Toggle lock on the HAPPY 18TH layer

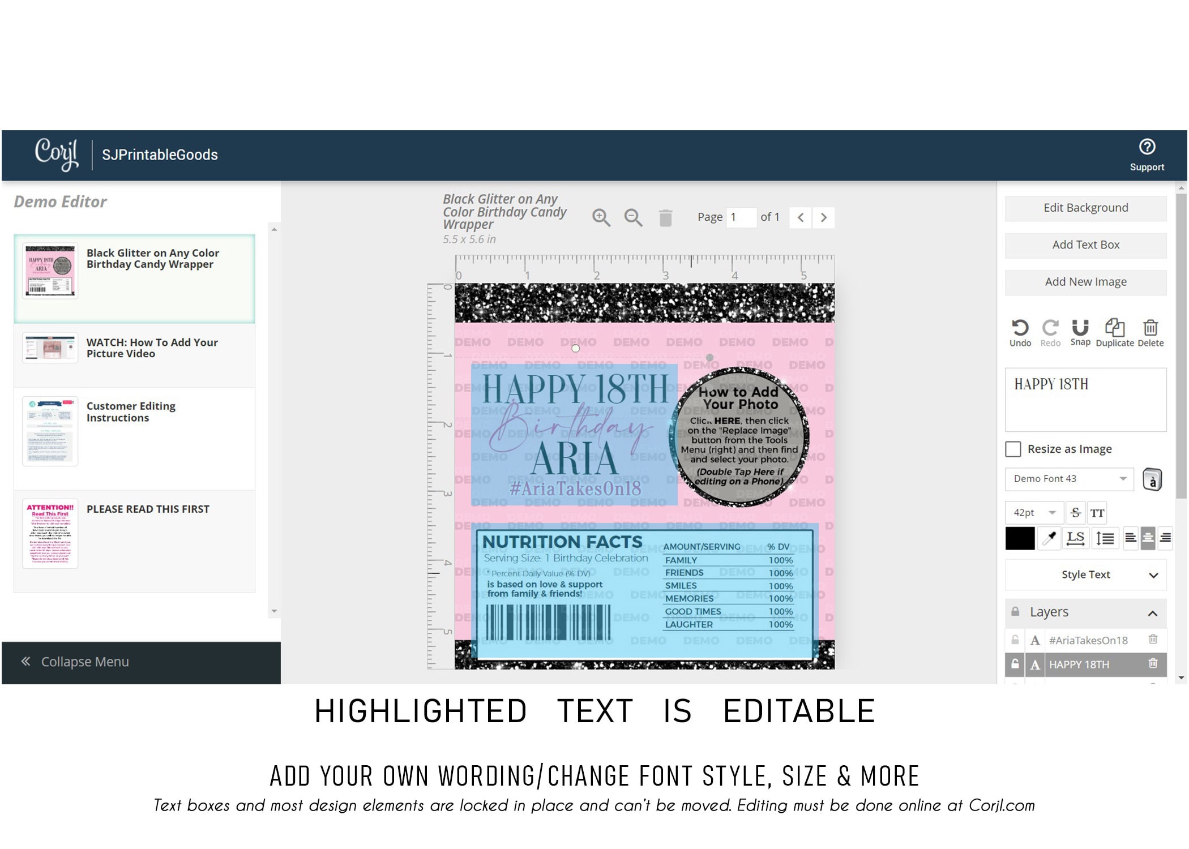[1015, 664]
